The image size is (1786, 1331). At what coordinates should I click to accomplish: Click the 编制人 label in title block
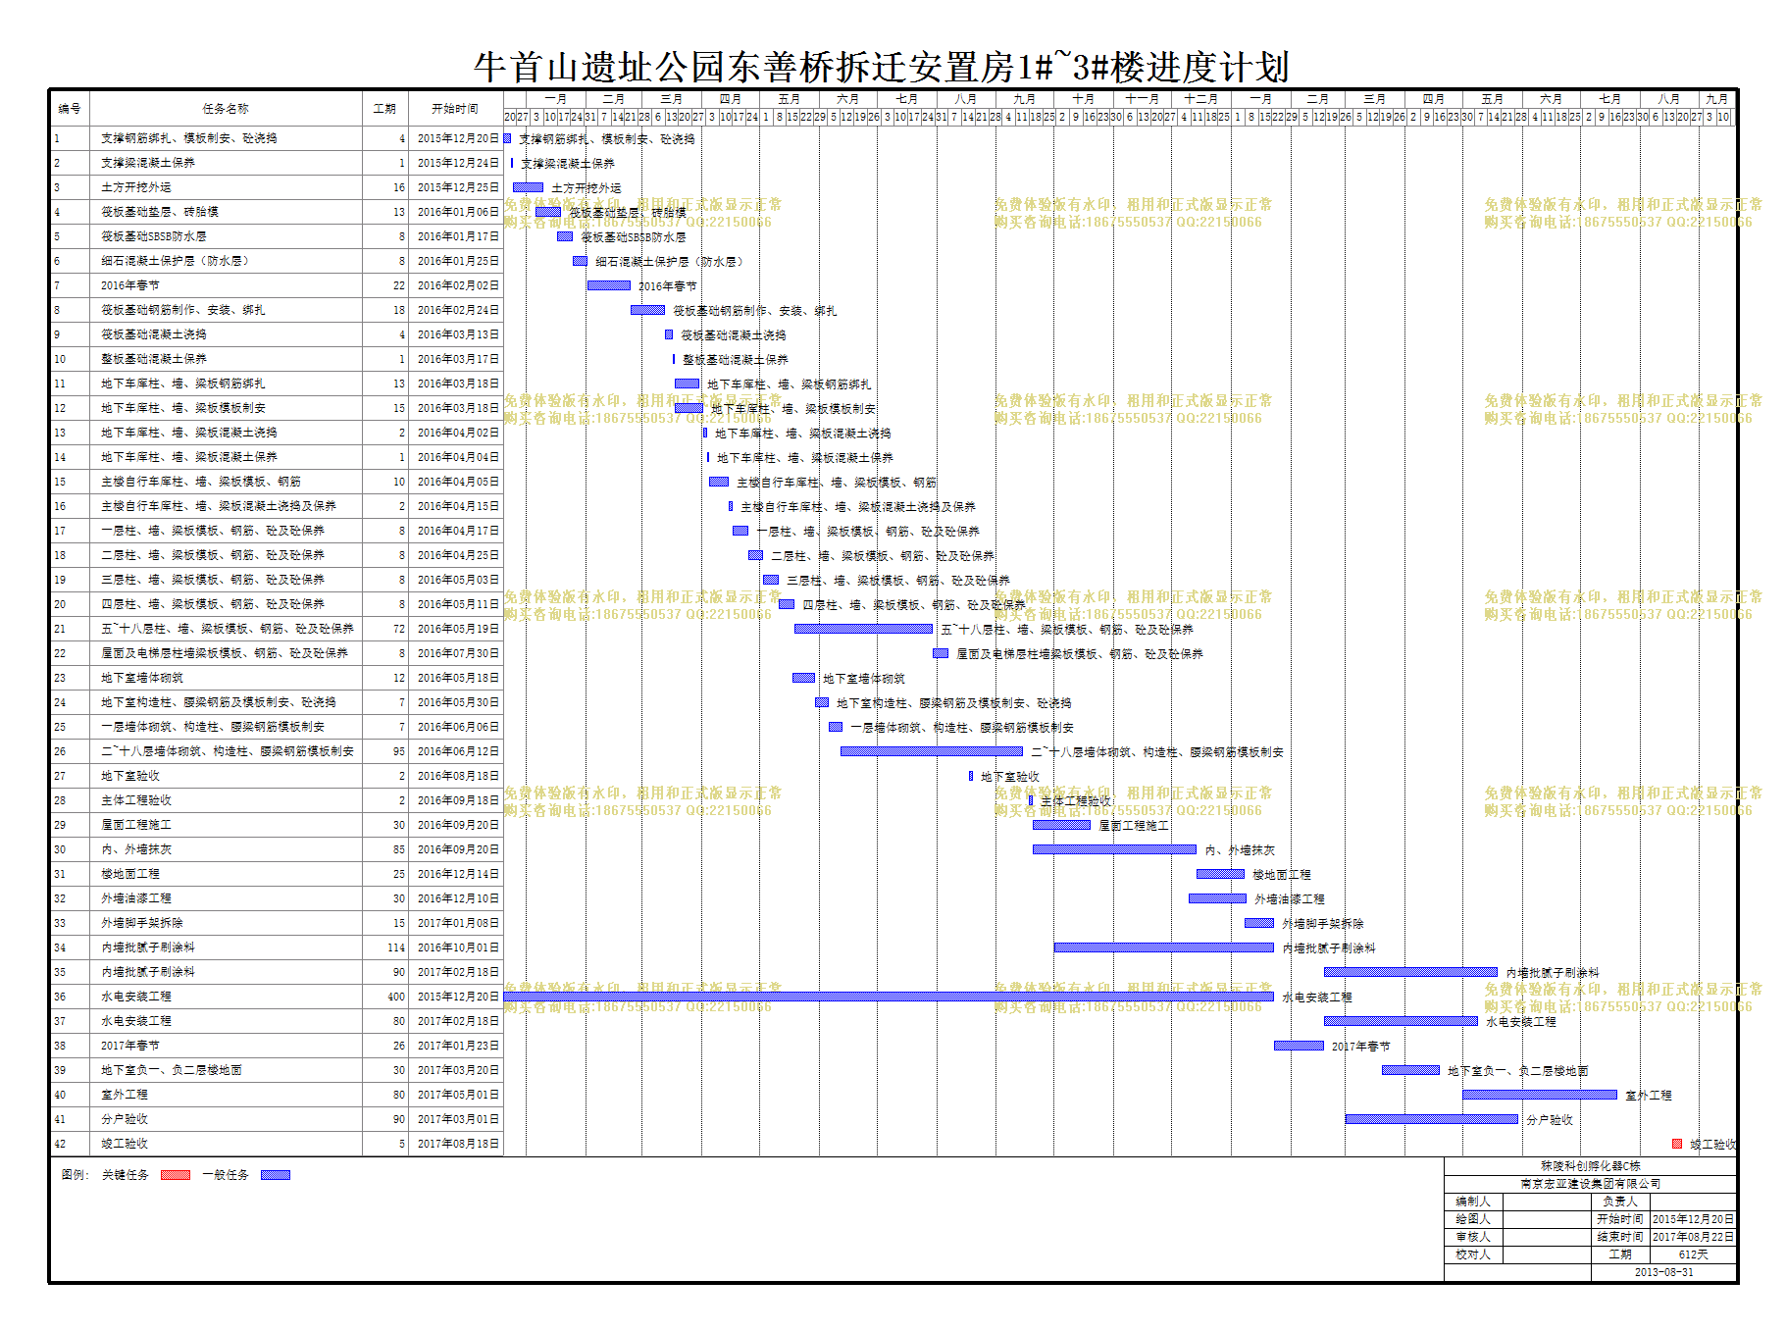(x=1473, y=1202)
